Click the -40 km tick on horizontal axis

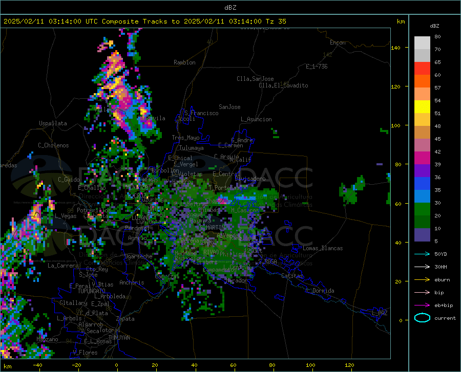click(37, 365)
